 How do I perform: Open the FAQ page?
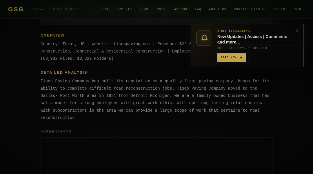click(198, 9)
